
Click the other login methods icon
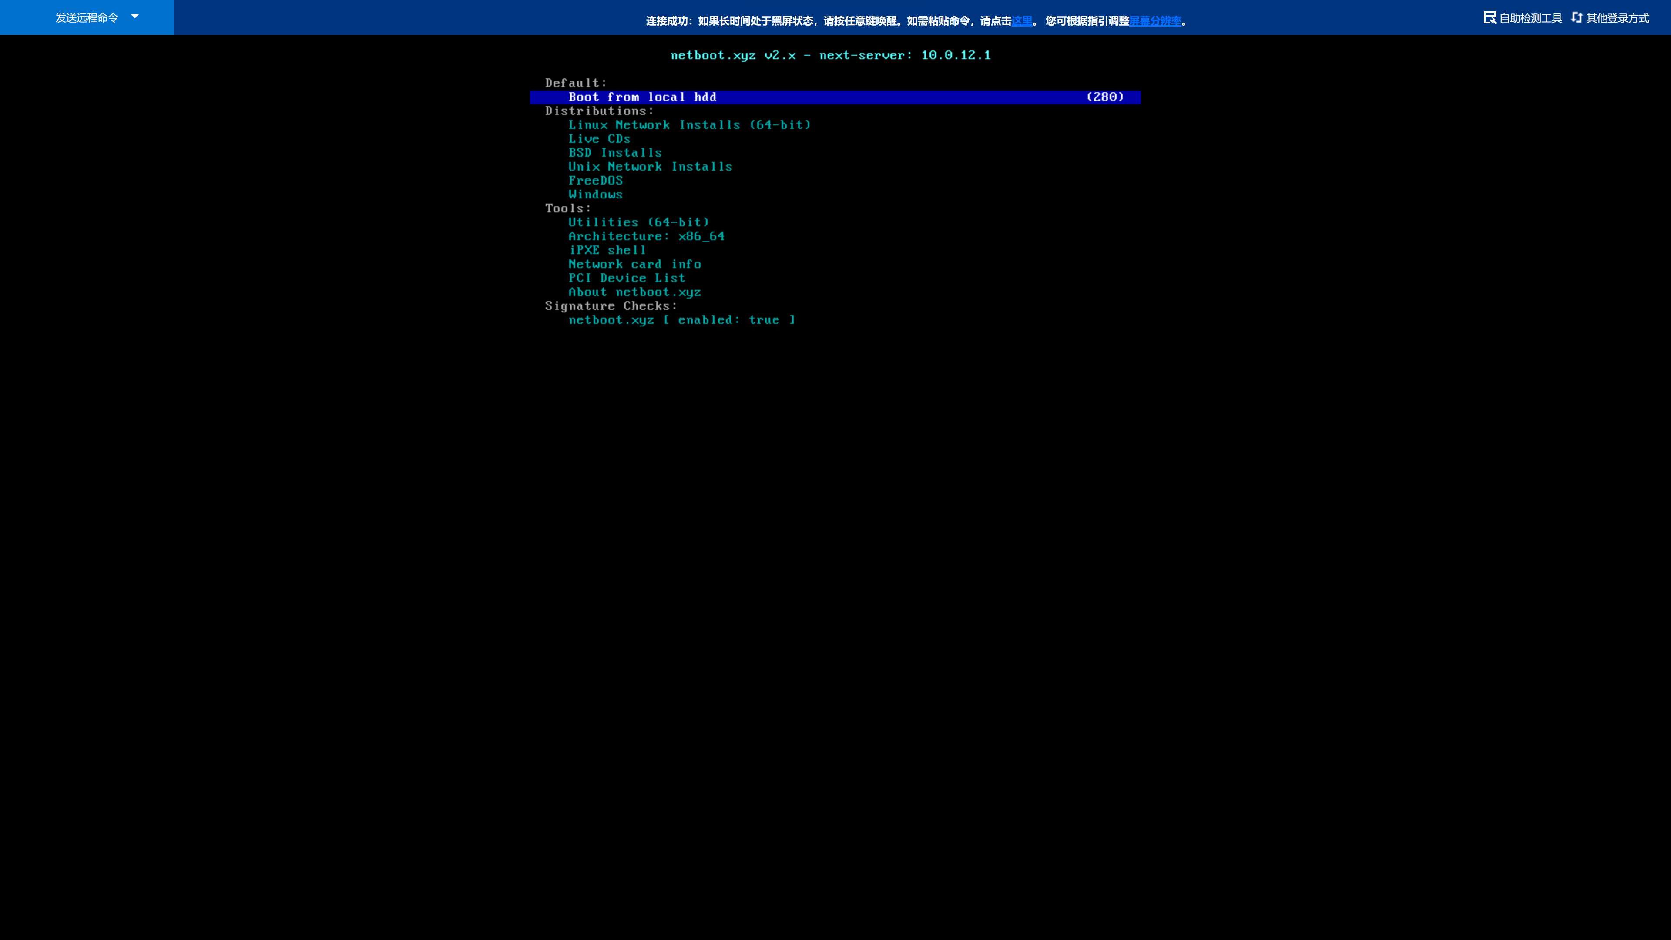1577,17
